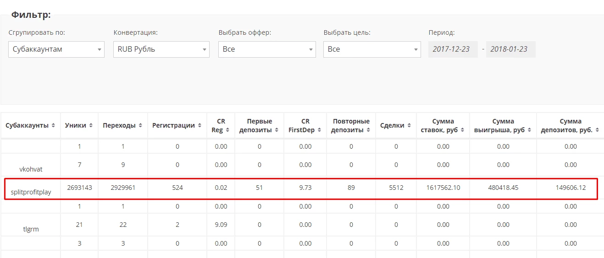Sort by Сделки column sort icon
The width and height of the screenshot is (604, 258).
[408, 126]
